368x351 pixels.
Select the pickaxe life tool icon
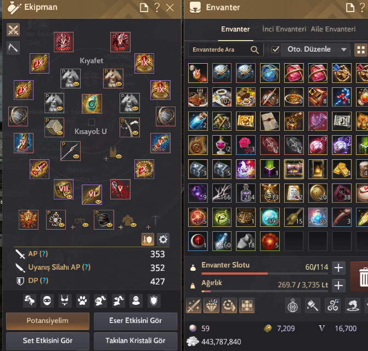(13, 48)
